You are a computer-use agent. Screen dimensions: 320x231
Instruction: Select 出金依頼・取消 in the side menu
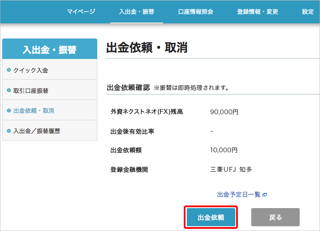point(34,111)
